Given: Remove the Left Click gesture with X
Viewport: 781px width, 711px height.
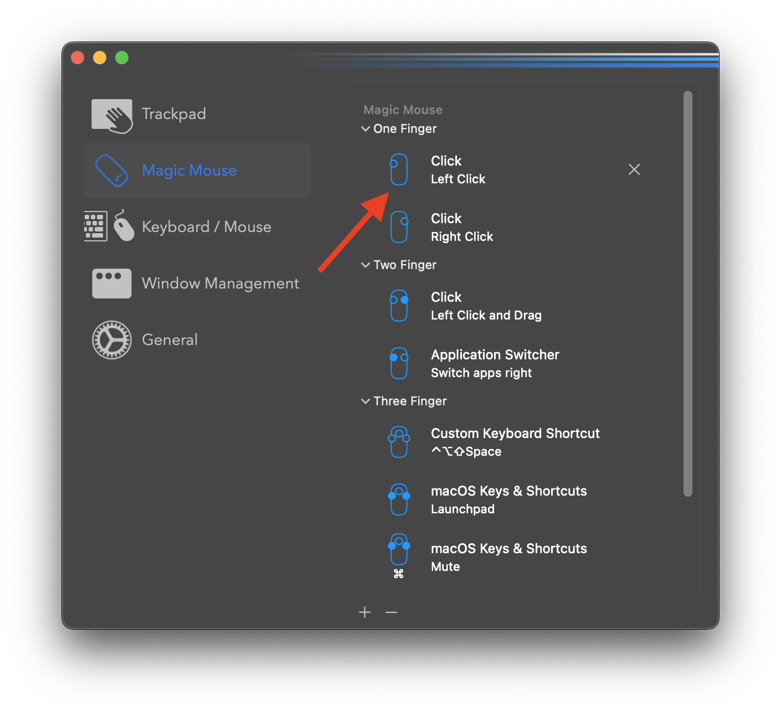Looking at the screenshot, I should point(634,169).
